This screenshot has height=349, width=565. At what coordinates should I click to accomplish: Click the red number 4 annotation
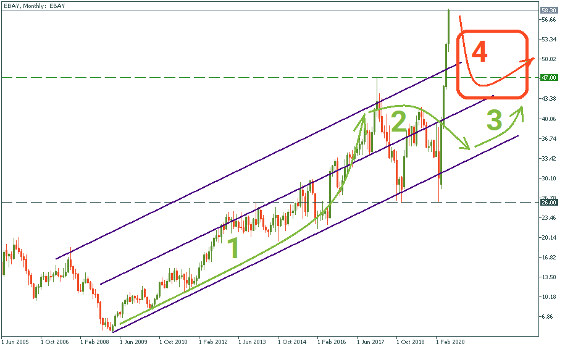coord(479,53)
